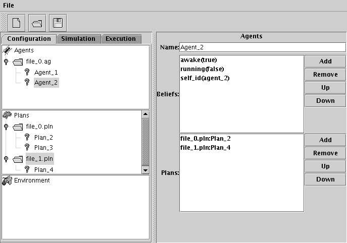Open the File menu

tap(9, 5)
